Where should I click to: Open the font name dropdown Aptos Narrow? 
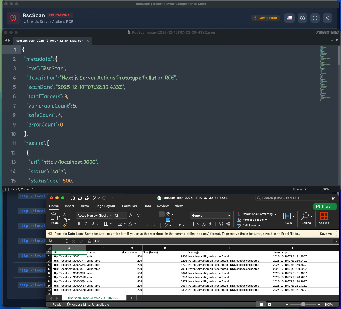[x=94, y=216]
